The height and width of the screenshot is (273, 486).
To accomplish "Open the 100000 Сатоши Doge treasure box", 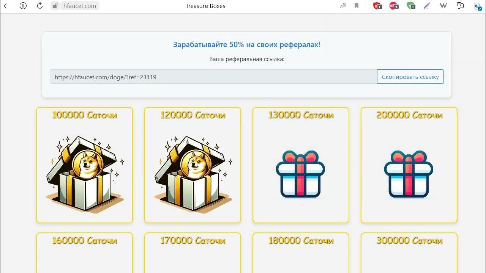I will pos(84,165).
